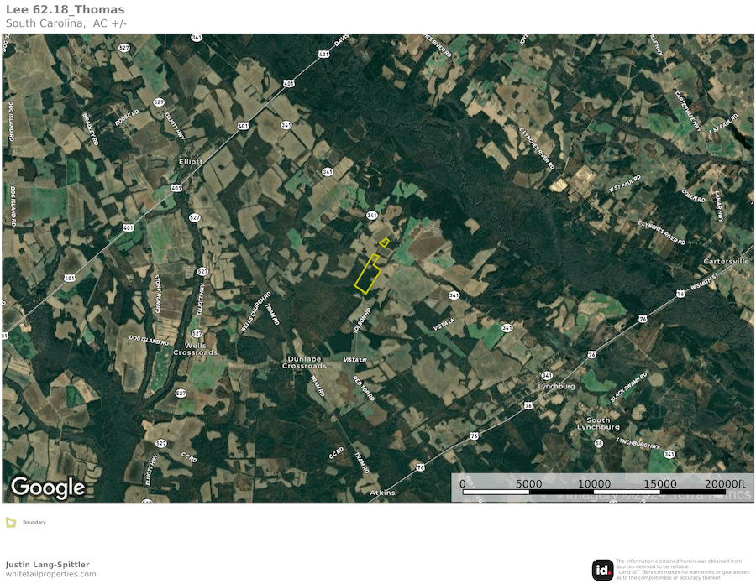Click the Route 527 shield beside Rouse Rd
This screenshot has width=756, height=584.
point(159,102)
